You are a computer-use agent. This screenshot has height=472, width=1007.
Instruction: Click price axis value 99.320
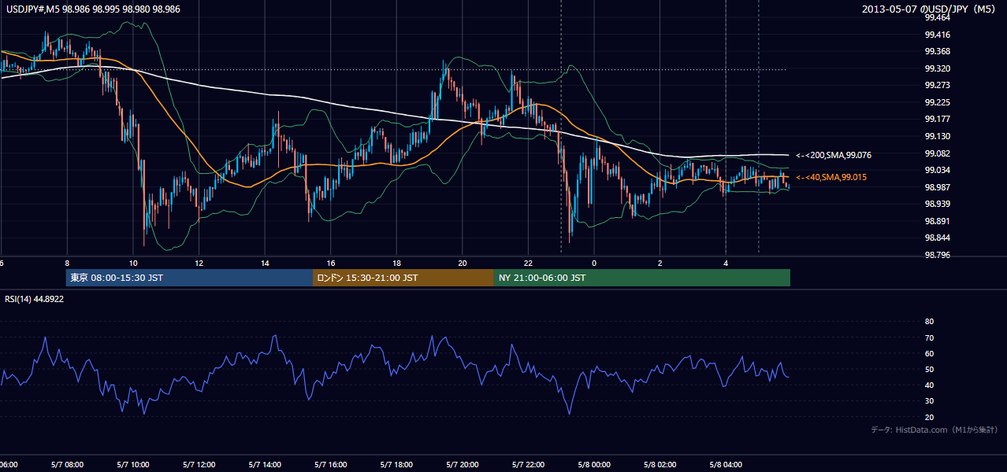tap(937, 68)
